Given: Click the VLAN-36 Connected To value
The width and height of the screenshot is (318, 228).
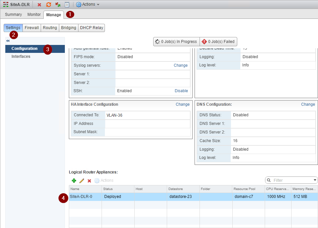Looking at the screenshot, I should coord(114,115).
